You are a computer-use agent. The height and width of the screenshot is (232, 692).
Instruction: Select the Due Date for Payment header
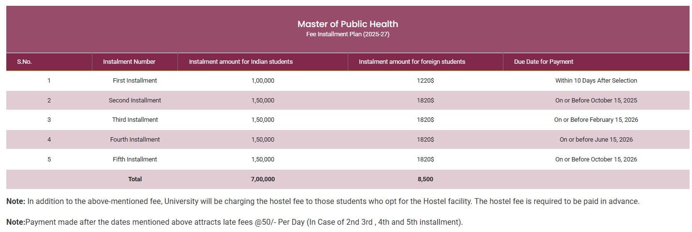pos(544,62)
